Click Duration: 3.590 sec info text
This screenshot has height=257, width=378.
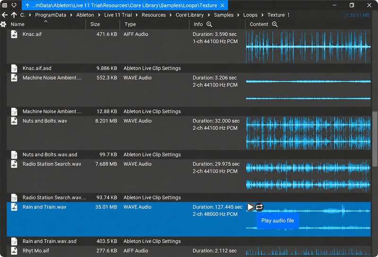(215, 34)
